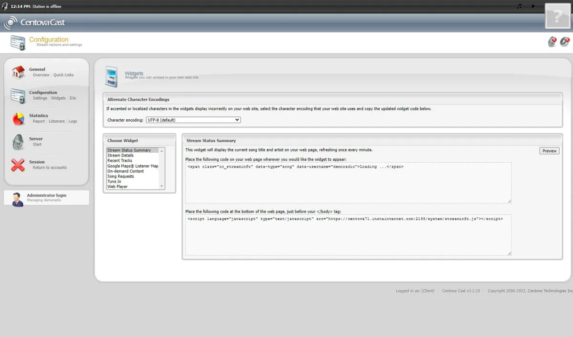Click the Session red X icon
This screenshot has height=337, width=573.
tap(18, 165)
